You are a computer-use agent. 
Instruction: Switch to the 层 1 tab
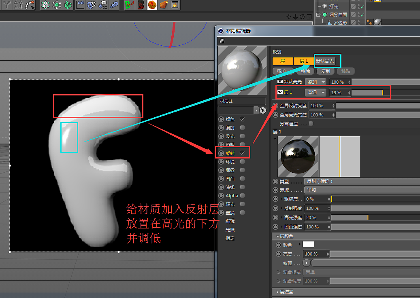[303, 61]
